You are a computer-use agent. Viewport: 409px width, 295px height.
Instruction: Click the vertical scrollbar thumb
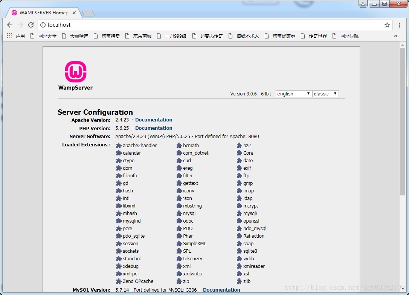tap(403, 121)
